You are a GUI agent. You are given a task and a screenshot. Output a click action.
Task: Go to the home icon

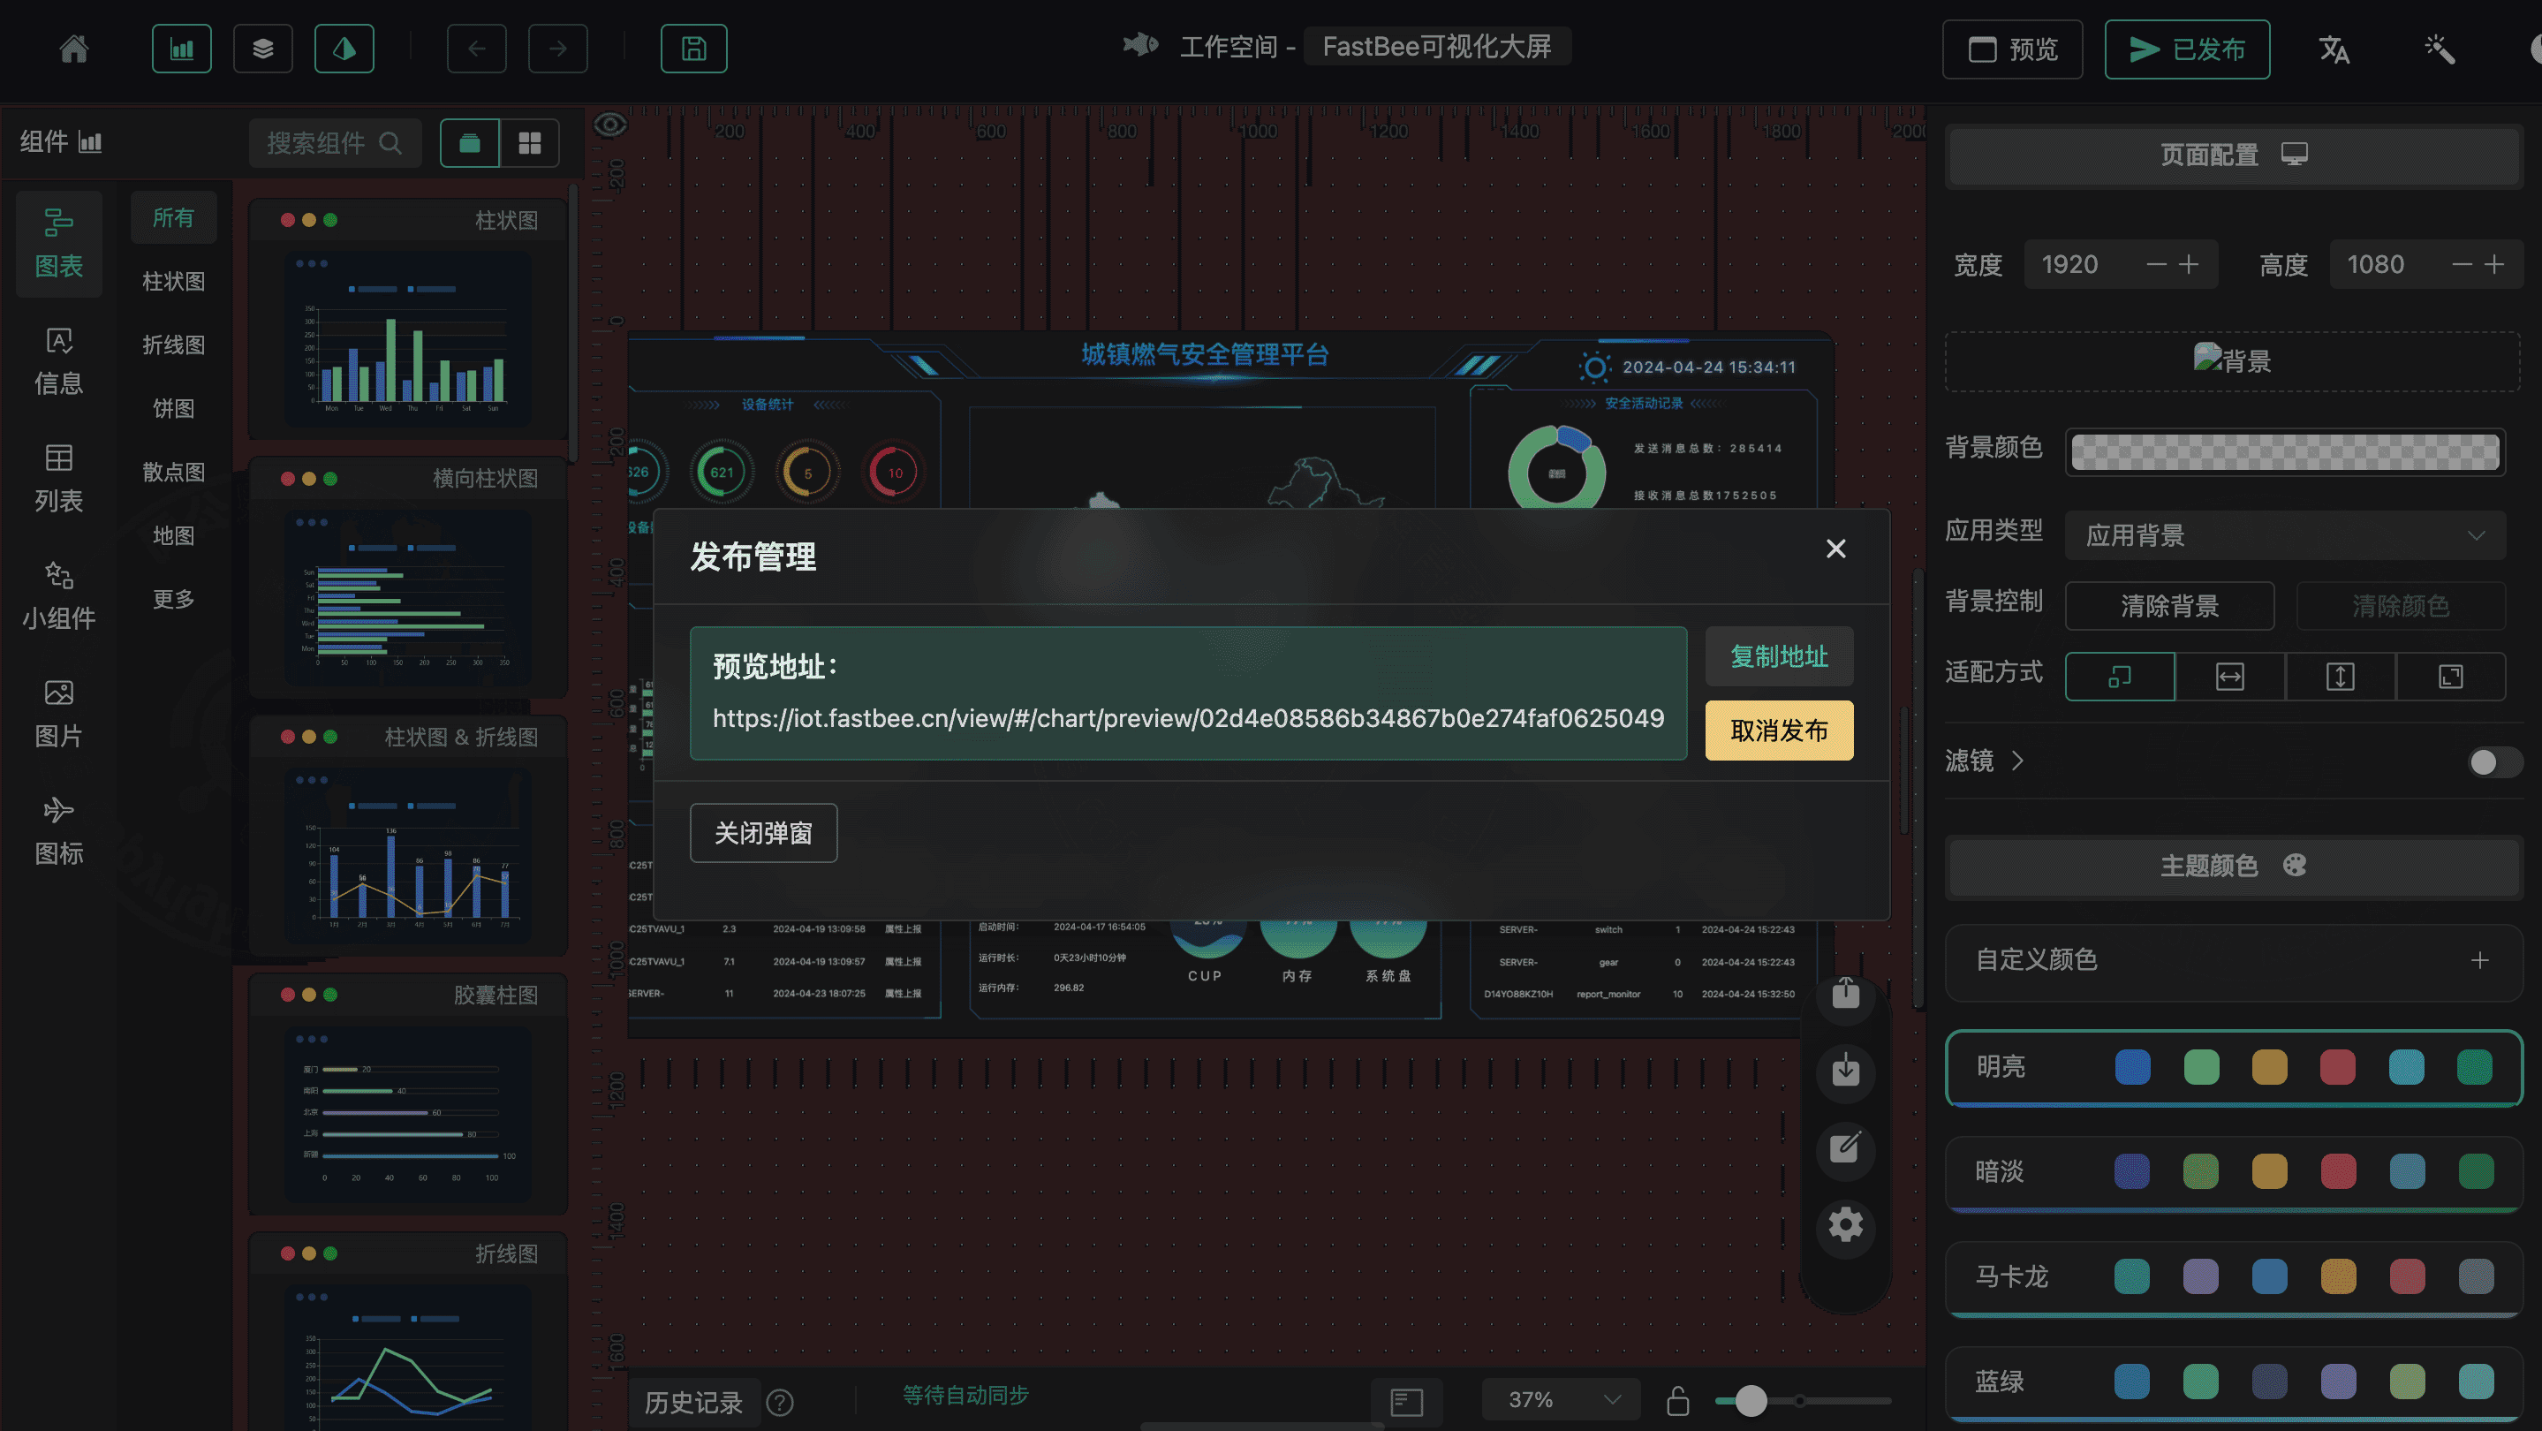point(74,49)
